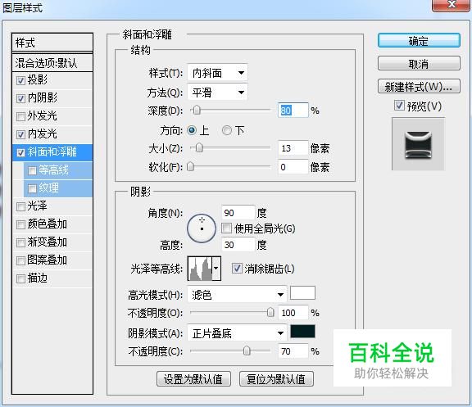This screenshot has height=407, width=472.
Task: Click the 角度 angle value field
Action: pos(238,213)
